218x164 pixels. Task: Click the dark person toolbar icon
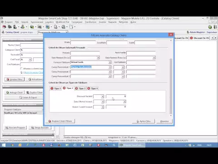15,27
